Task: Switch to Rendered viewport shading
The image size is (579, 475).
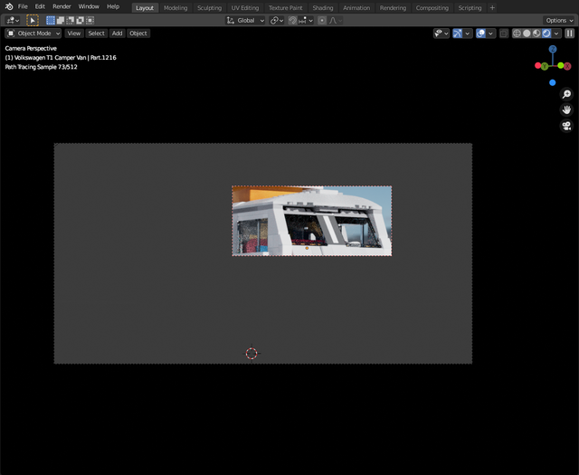Action: pyautogui.click(x=546, y=33)
